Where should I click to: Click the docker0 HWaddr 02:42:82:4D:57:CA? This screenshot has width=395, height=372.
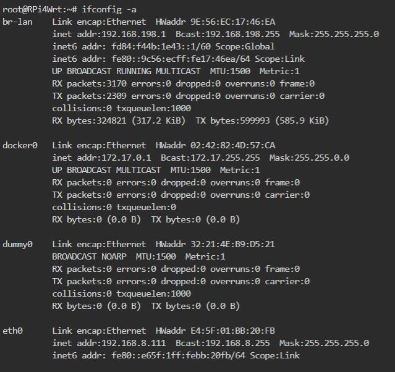215,145
